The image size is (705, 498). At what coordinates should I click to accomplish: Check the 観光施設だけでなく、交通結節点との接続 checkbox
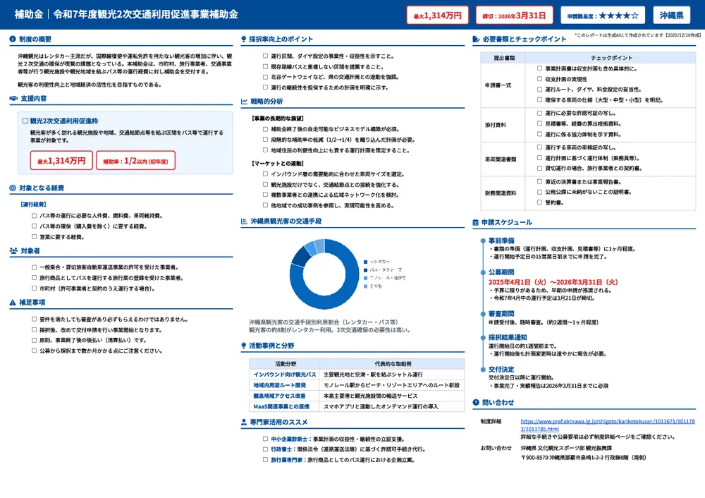click(265, 185)
